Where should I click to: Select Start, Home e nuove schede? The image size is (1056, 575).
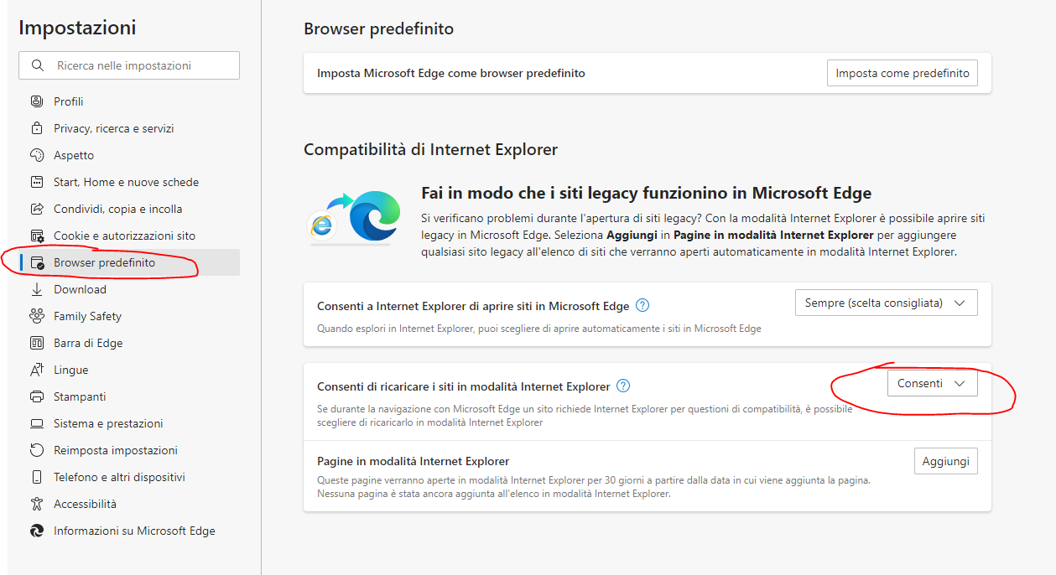point(129,182)
